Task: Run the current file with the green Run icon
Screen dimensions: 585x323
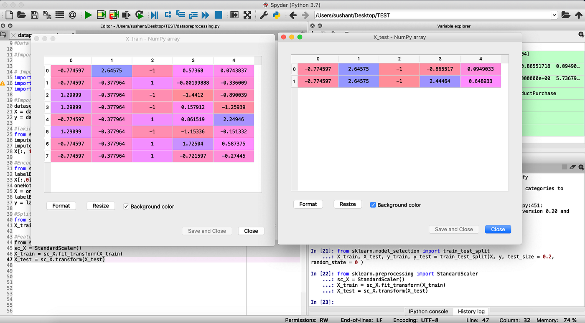Action: pyautogui.click(x=88, y=15)
